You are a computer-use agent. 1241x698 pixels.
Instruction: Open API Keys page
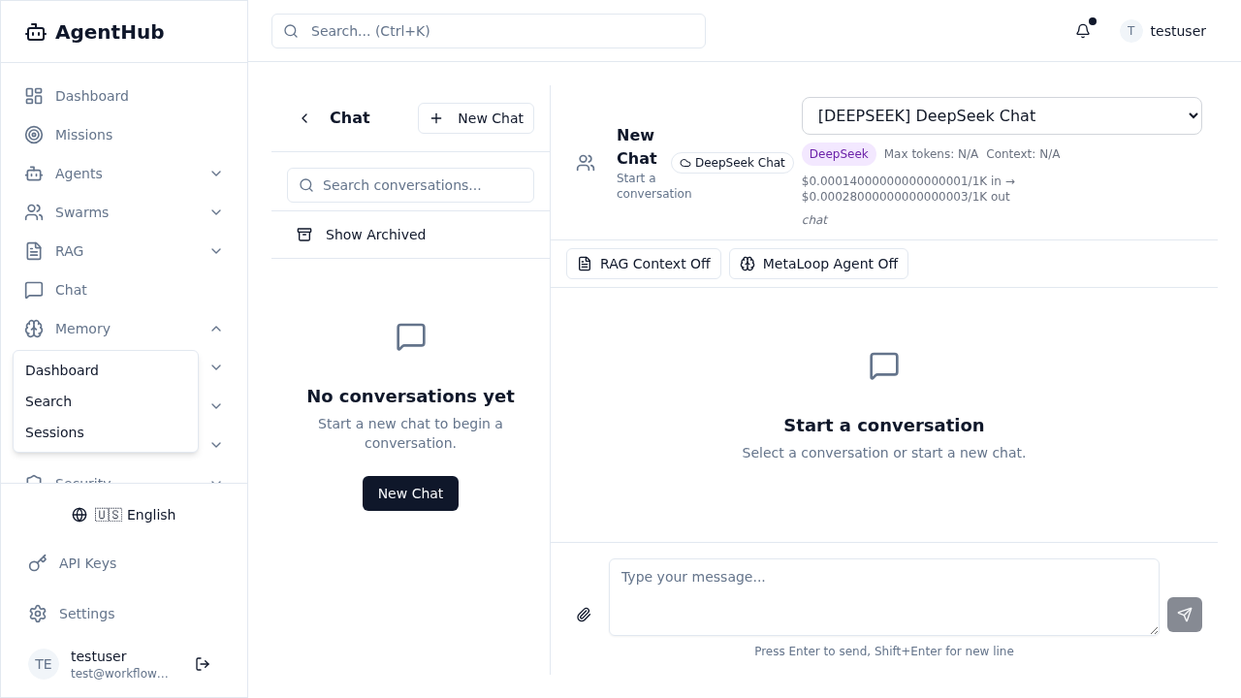[x=87, y=563]
